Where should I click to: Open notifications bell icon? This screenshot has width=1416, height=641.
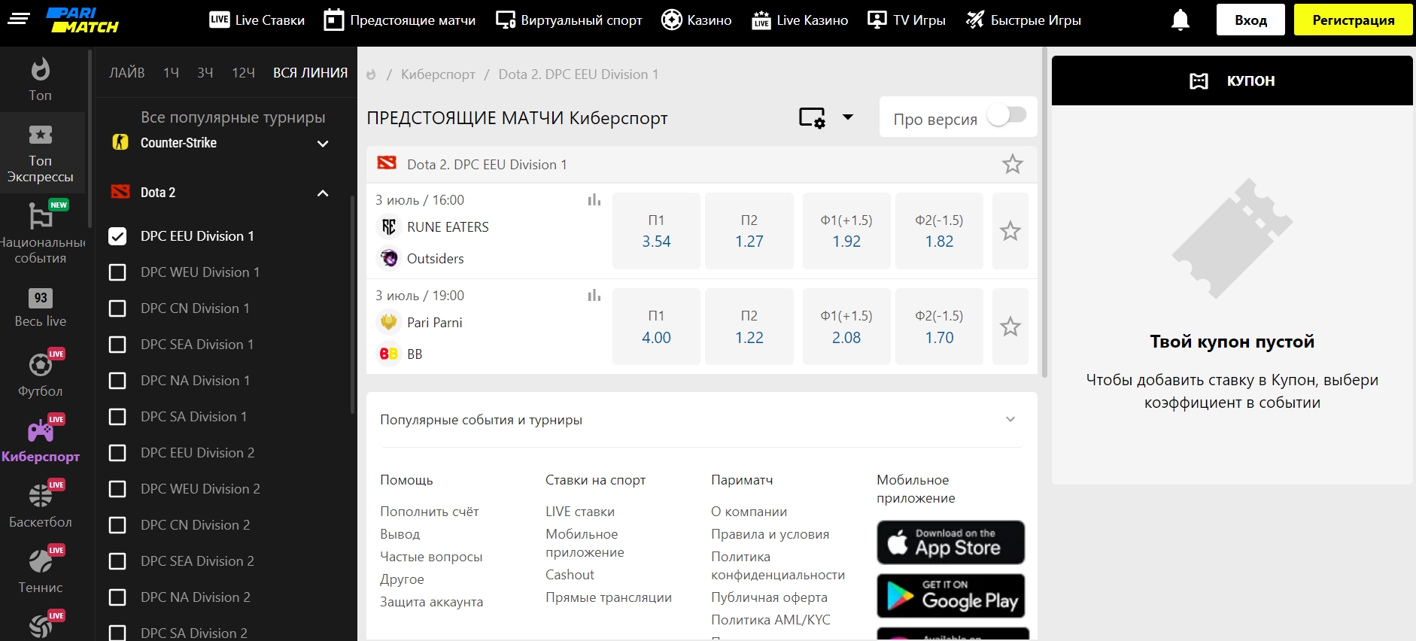1181,20
